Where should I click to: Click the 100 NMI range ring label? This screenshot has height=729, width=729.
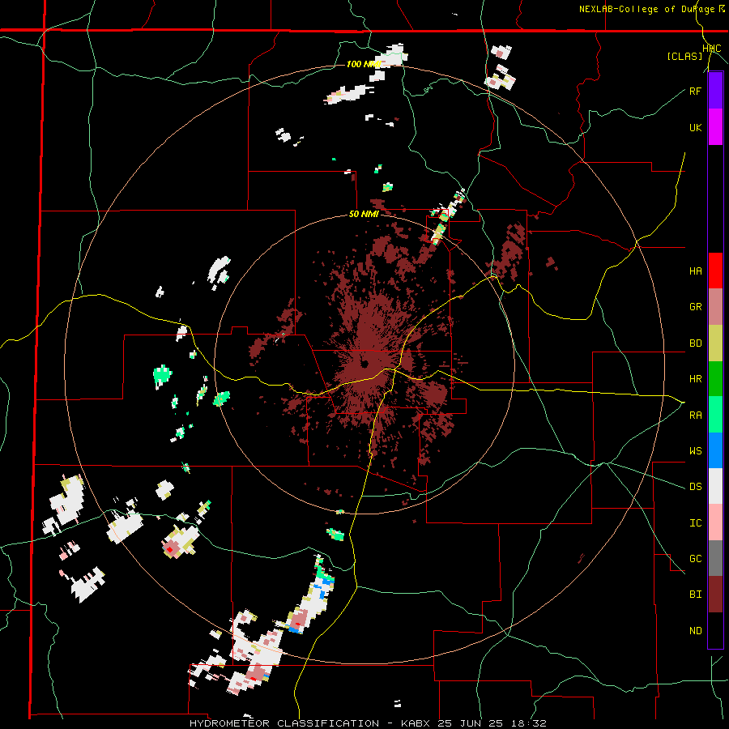coord(364,64)
